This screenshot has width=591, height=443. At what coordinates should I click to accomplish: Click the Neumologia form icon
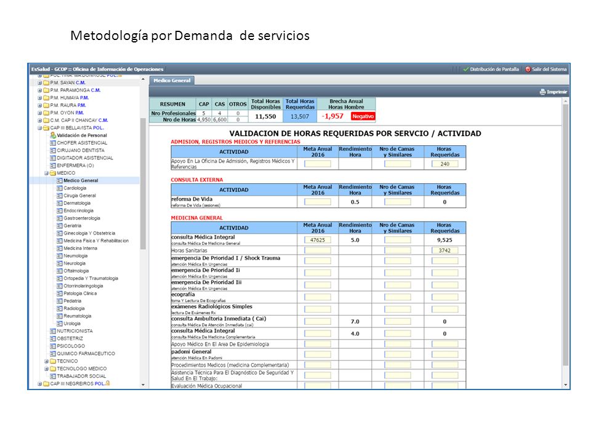(60, 256)
